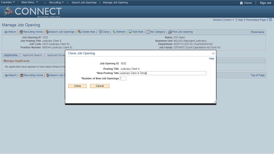
Task: Open the Main Menu dropdown
Action: pyautogui.click(x=30, y=2)
